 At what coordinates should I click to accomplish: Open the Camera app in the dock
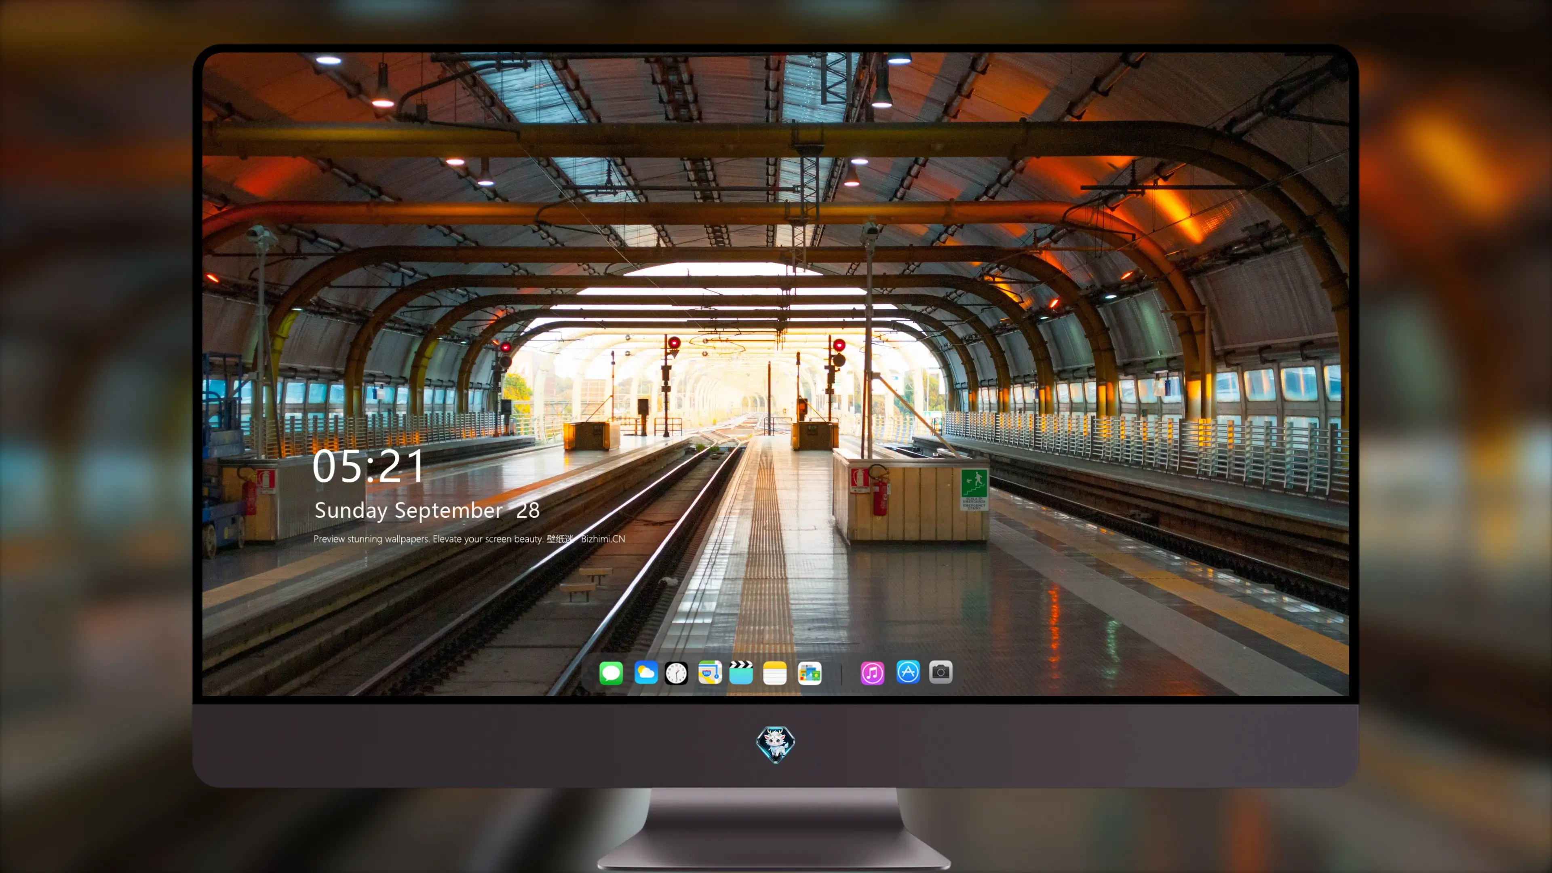[x=940, y=672]
